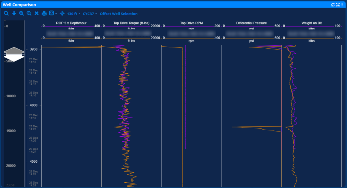
Task: Open the 130 ft interval dropdown
Action: click(72, 13)
